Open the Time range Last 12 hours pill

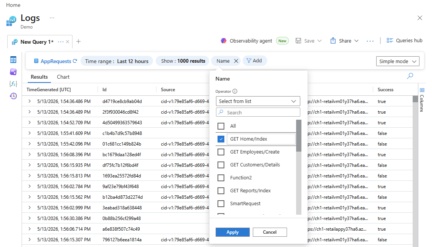click(x=117, y=61)
